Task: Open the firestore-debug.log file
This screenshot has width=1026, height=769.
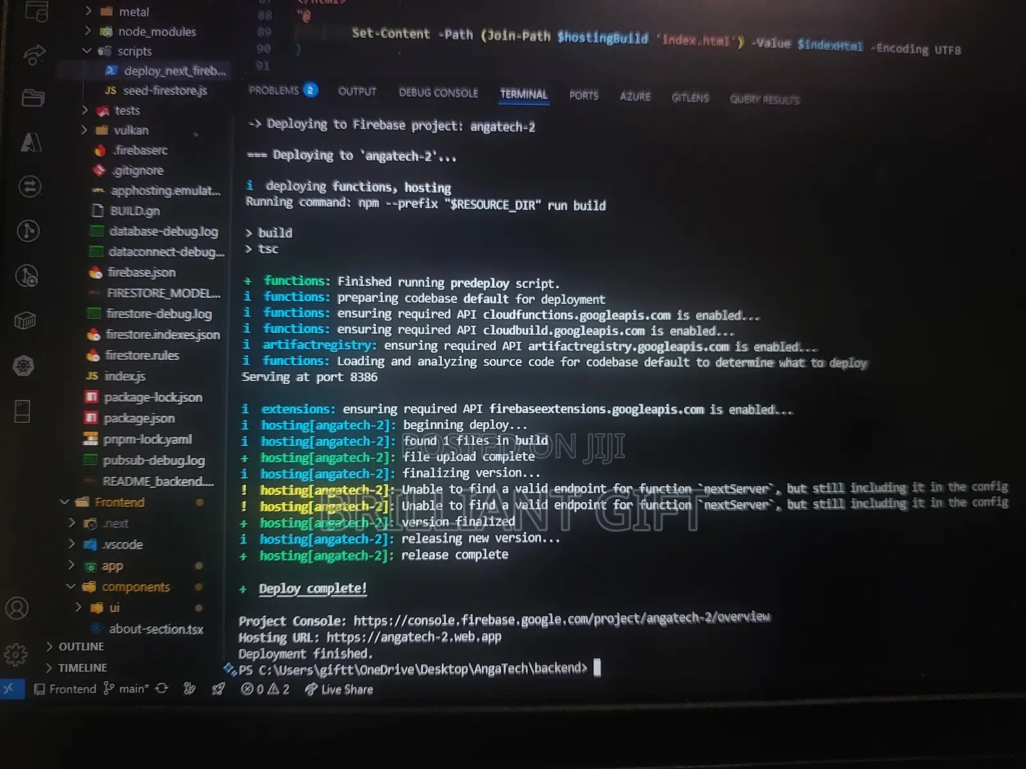Action: 158,313
